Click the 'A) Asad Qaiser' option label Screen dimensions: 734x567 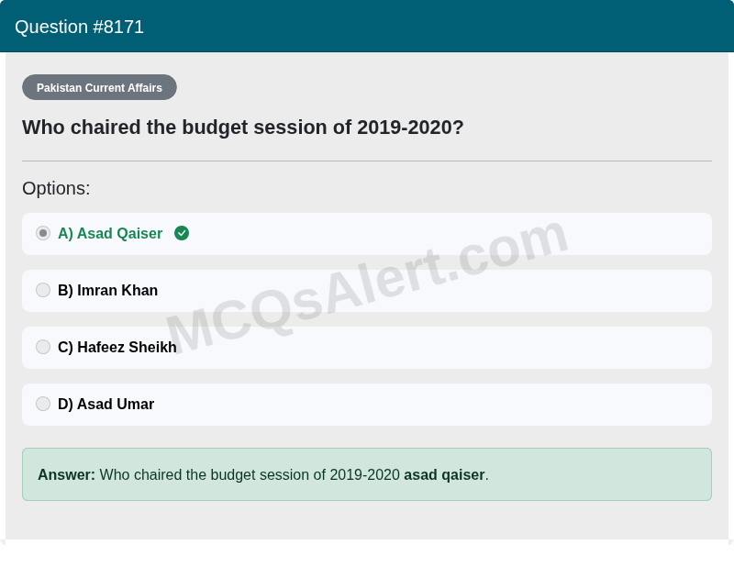point(110,233)
